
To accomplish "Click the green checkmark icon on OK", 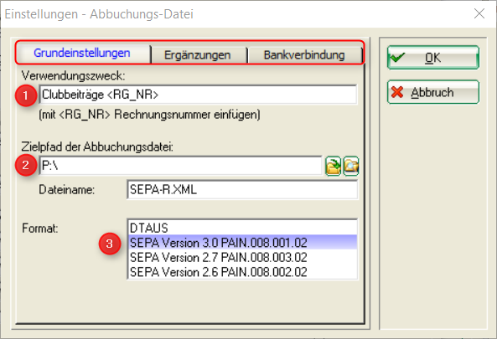I will click(397, 58).
